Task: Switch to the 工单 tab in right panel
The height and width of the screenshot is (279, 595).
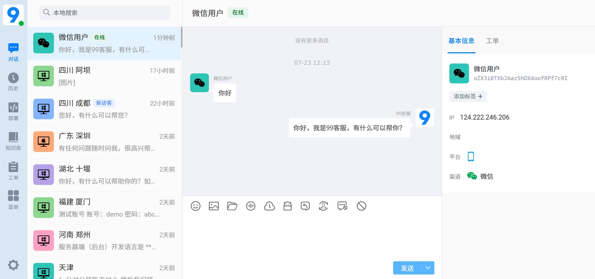Action: pyautogui.click(x=492, y=41)
